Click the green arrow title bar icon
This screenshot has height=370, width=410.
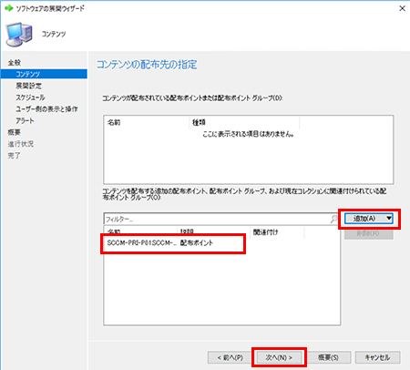point(9,8)
